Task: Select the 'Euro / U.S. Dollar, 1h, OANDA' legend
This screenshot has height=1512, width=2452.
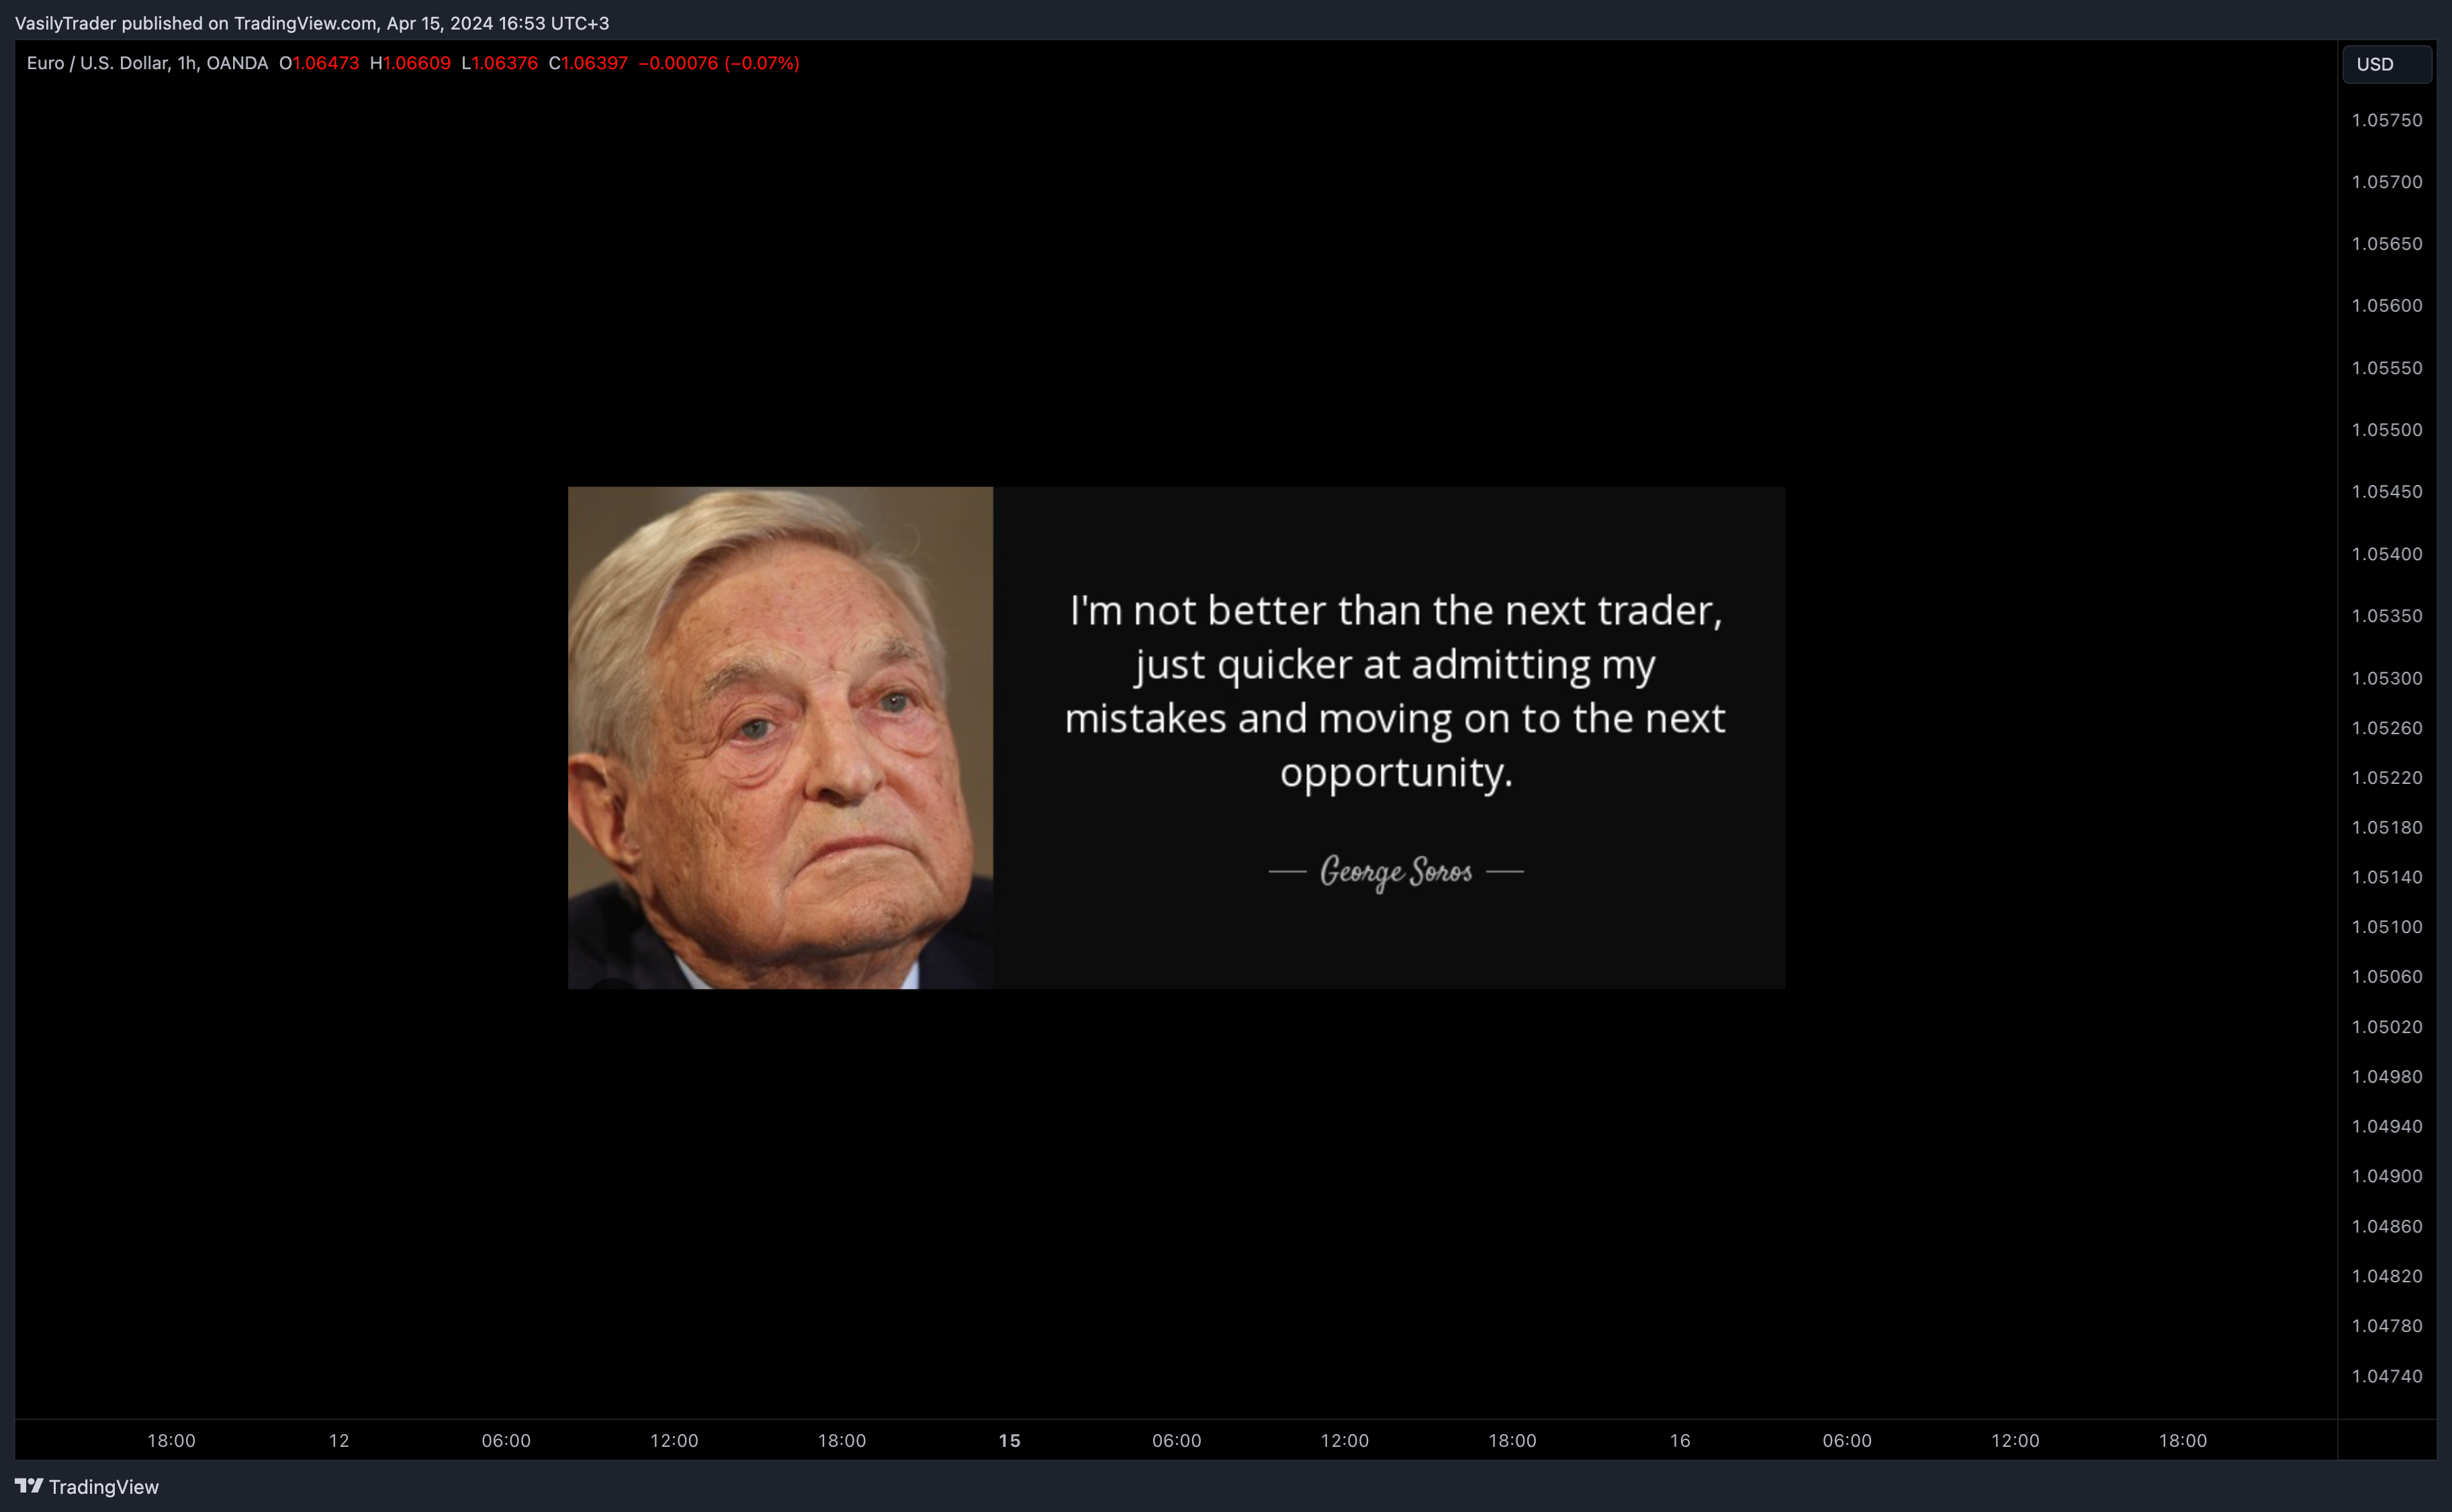Action: pos(147,63)
